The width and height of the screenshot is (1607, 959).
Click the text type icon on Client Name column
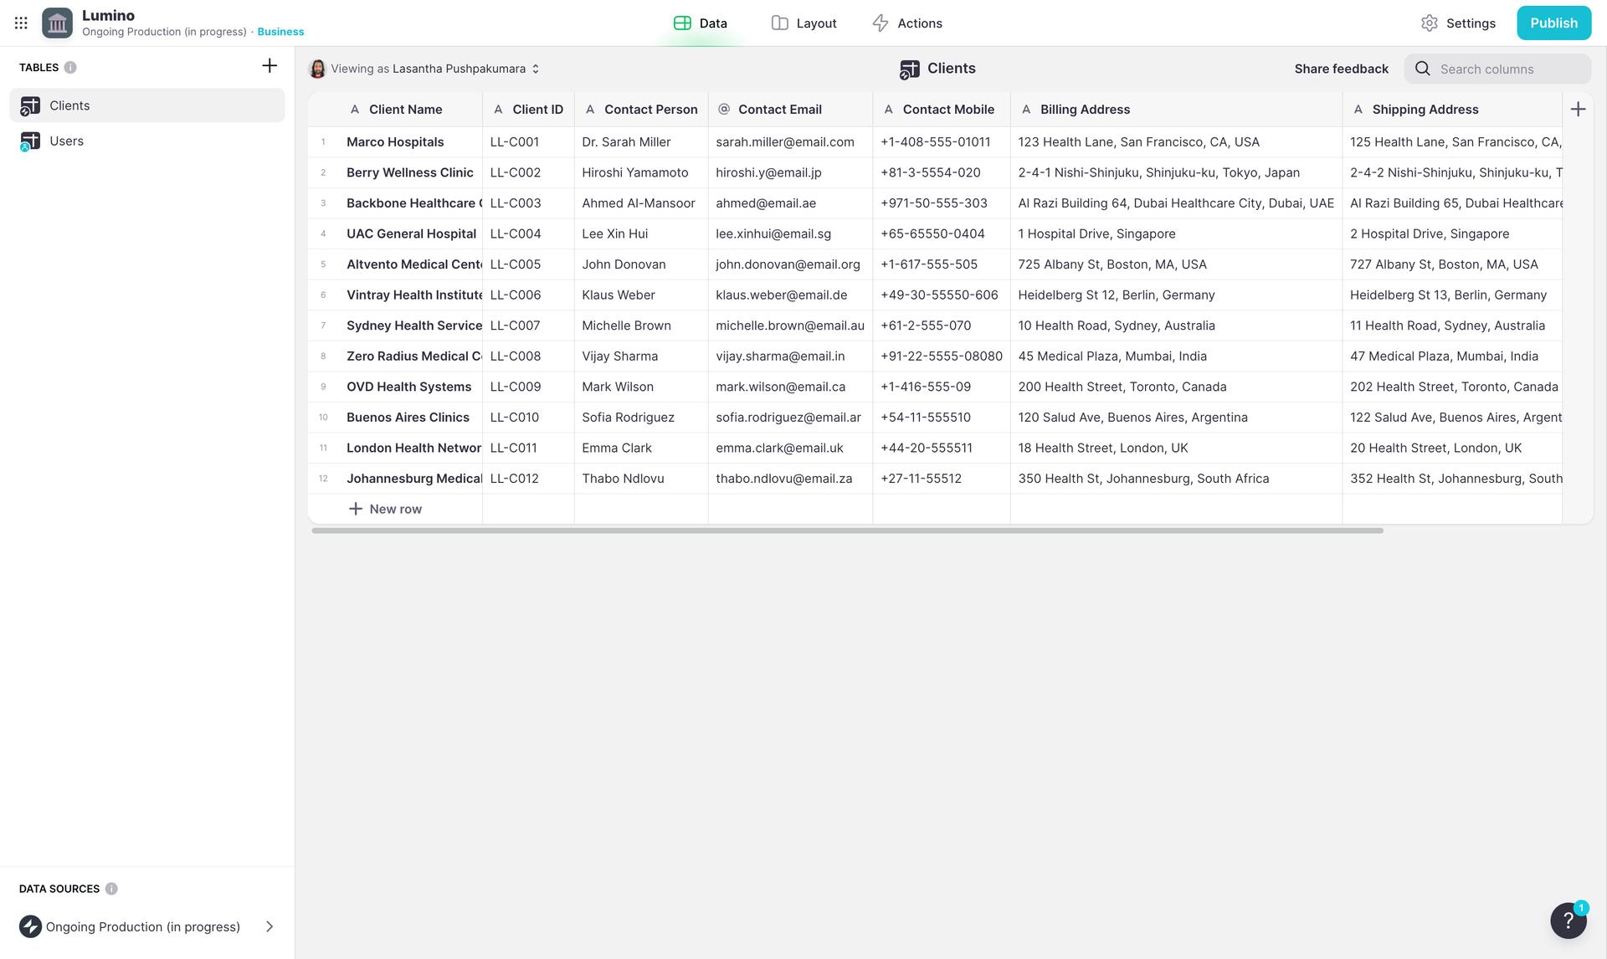pos(354,109)
